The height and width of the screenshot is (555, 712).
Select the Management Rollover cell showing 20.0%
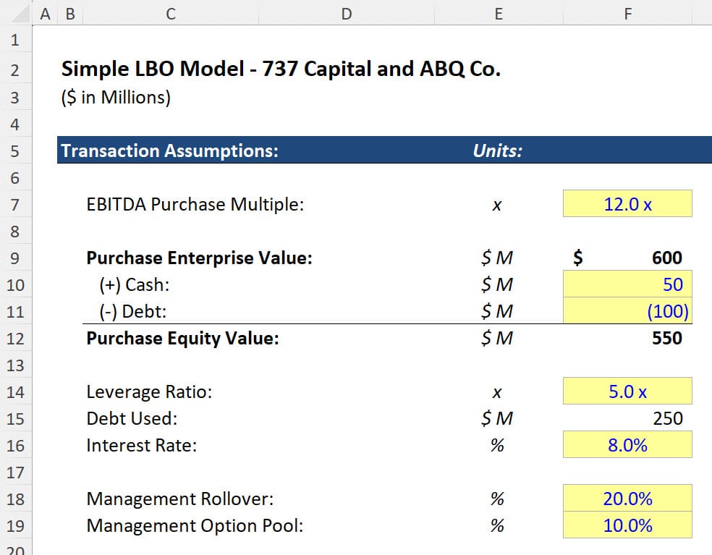pos(627,499)
